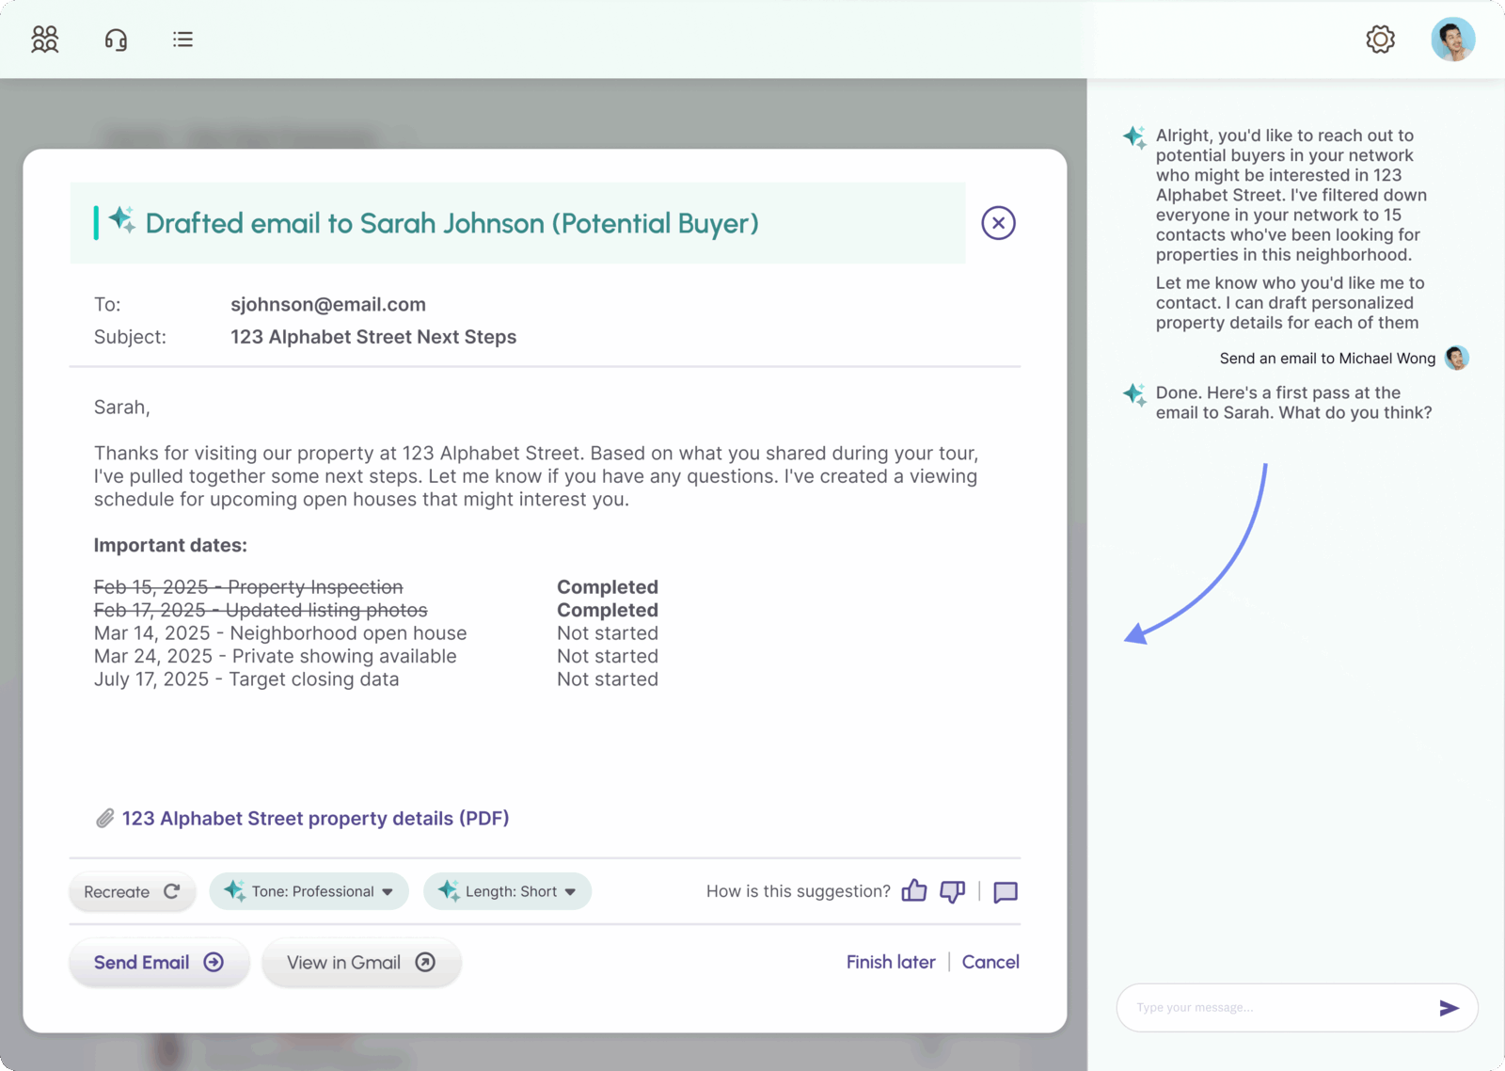Image resolution: width=1505 pixels, height=1071 pixels.
Task: Click the user profile avatar in top bar
Action: [x=1452, y=40]
